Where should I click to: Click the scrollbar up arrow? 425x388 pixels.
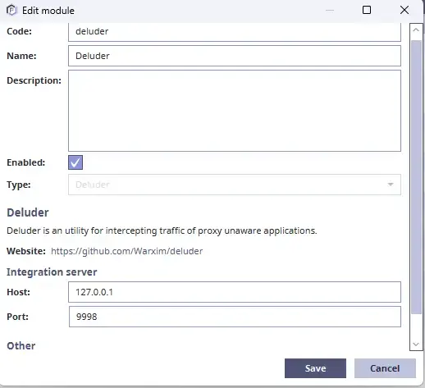416,30
